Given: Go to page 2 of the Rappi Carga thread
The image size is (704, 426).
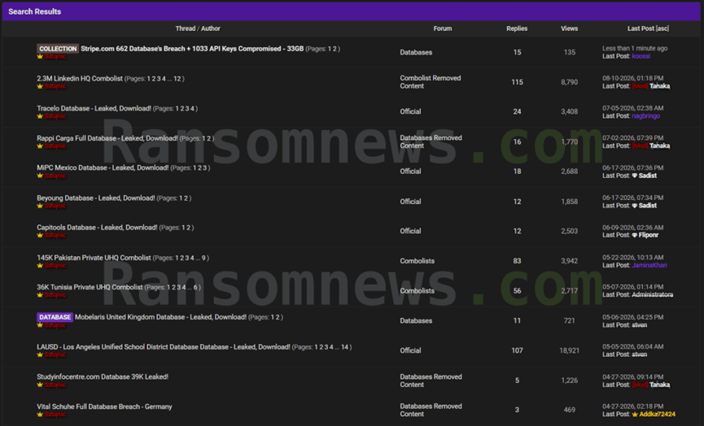Looking at the screenshot, I should [209, 138].
